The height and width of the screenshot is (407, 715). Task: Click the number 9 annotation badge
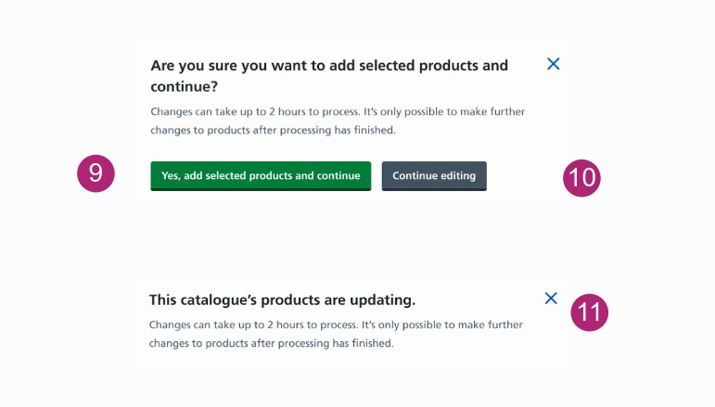click(x=96, y=173)
